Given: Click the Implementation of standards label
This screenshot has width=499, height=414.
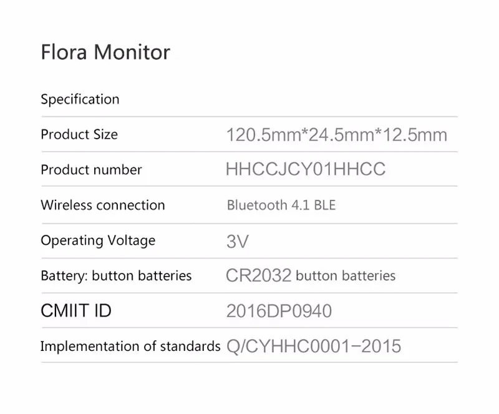Looking at the screenshot, I should pos(130,347).
